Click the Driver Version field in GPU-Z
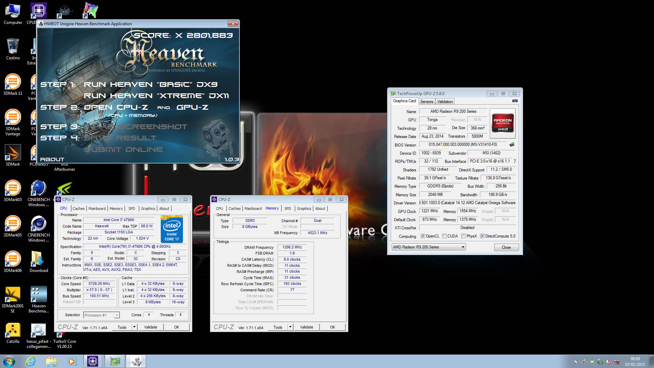The height and width of the screenshot is (368, 654). pos(467,203)
